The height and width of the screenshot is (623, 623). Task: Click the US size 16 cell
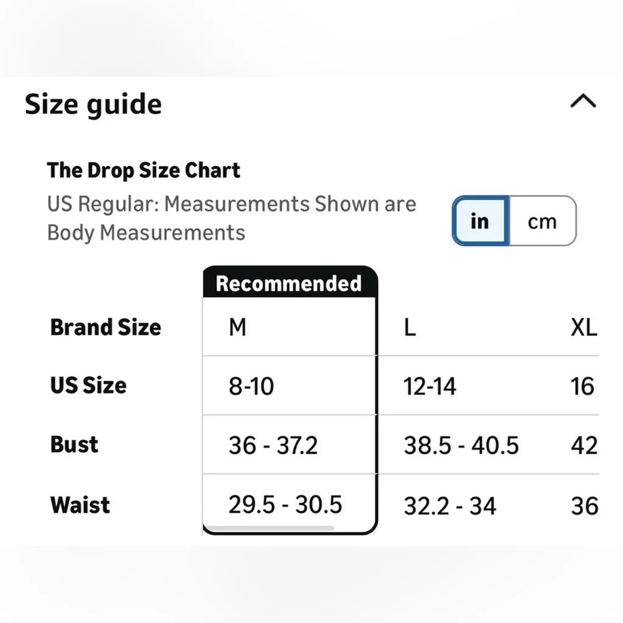(582, 386)
